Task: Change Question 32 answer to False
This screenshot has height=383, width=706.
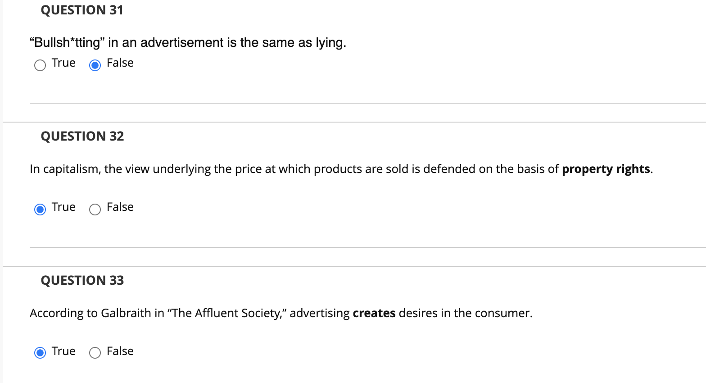Action: (95, 210)
